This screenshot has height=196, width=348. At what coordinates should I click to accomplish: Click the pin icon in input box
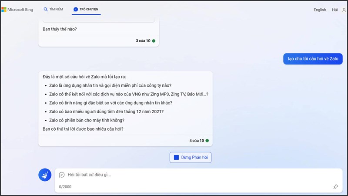[335, 186]
